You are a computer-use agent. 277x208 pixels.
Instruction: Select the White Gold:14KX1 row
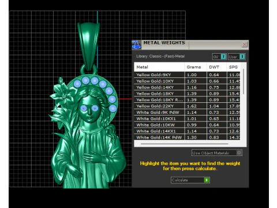click(x=187, y=131)
